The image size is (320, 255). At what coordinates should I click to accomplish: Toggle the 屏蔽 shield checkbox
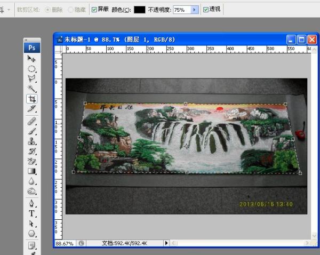94,10
